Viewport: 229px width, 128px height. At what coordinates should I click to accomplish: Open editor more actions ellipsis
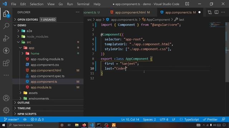pyautogui.click(x=223, y=12)
